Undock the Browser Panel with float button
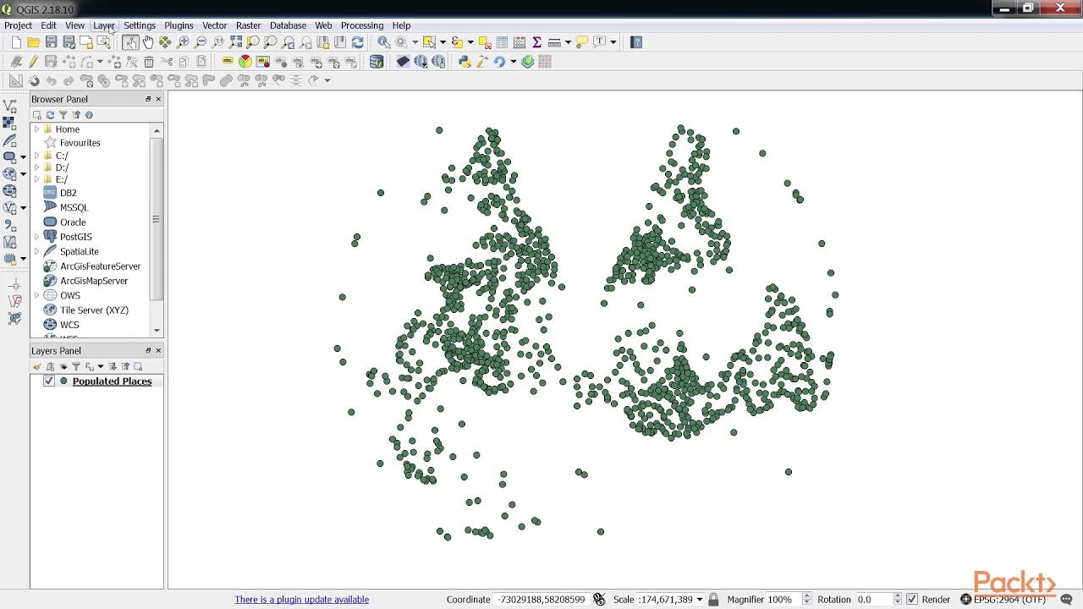The image size is (1083, 609). (148, 99)
